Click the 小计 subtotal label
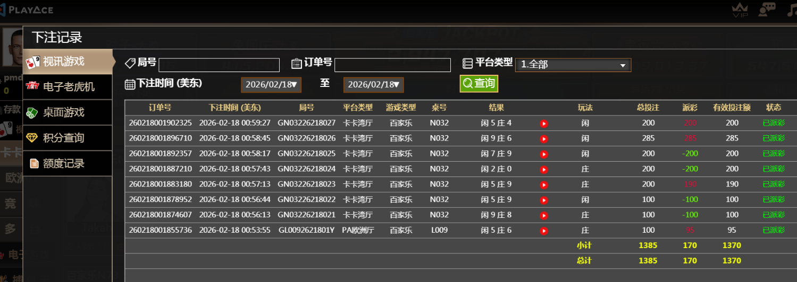Screen dimensions: 797x282 (x=584, y=246)
